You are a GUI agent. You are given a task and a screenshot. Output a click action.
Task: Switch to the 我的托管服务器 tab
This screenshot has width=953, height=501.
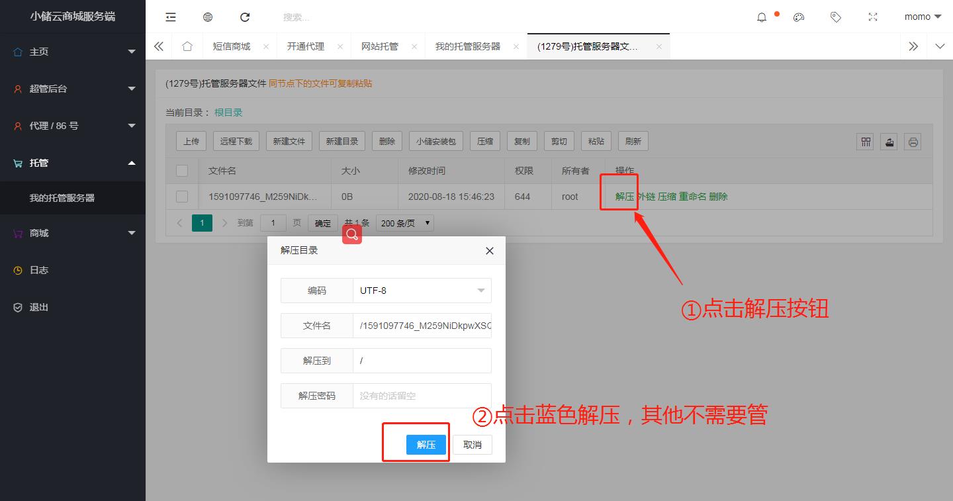pos(468,46)
